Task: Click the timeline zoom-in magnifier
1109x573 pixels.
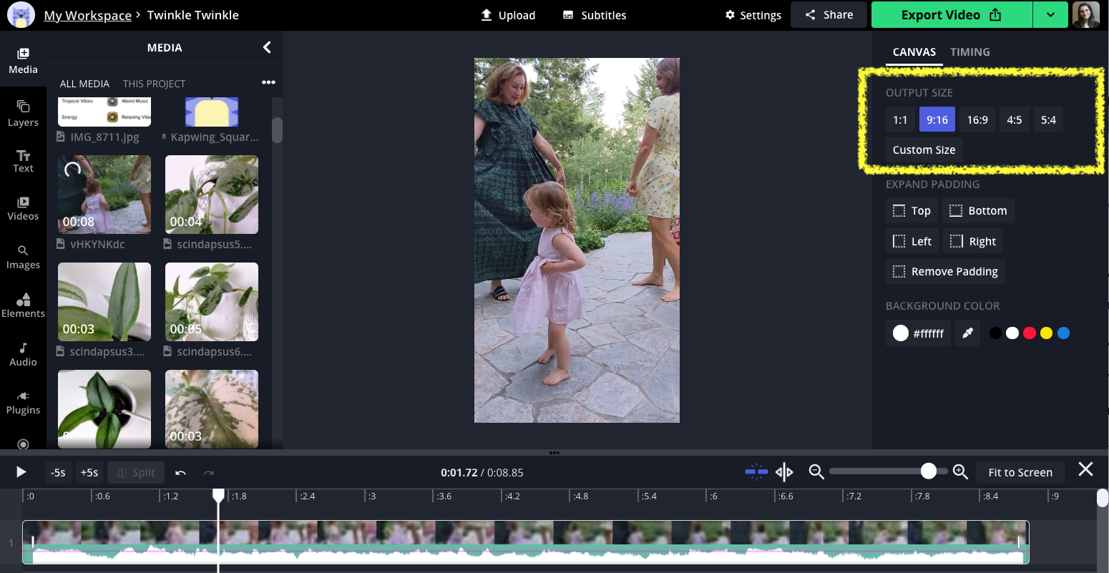Action: pos(960,472)
